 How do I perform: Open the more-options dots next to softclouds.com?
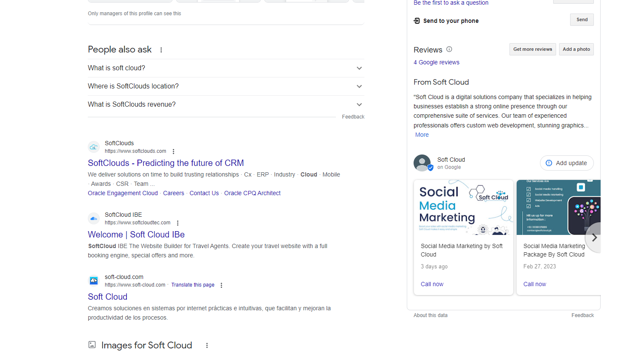point(173,152)
